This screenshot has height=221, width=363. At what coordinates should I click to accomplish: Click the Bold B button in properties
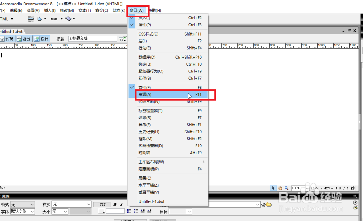click(115, 204)
